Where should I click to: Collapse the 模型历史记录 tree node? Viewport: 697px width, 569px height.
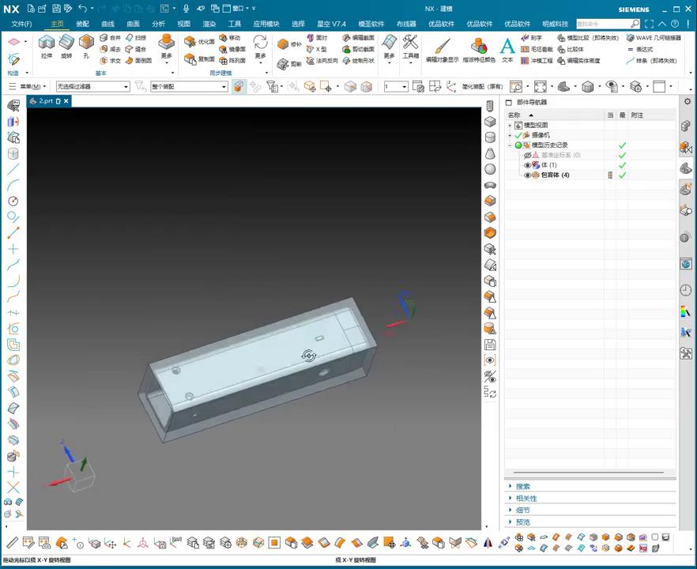pos(510,145)
